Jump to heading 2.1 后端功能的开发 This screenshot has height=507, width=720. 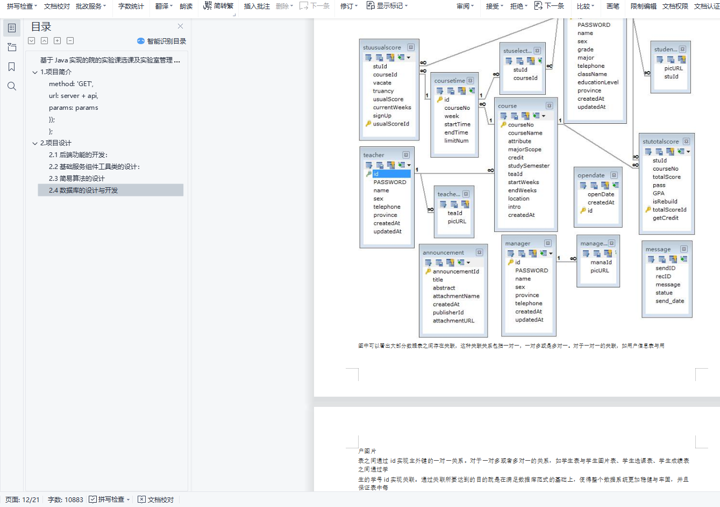(x=79, y=155)
